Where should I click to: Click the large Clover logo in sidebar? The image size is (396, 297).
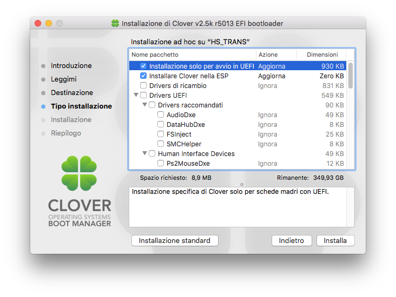pyautogui.click(x=79, y=173)
